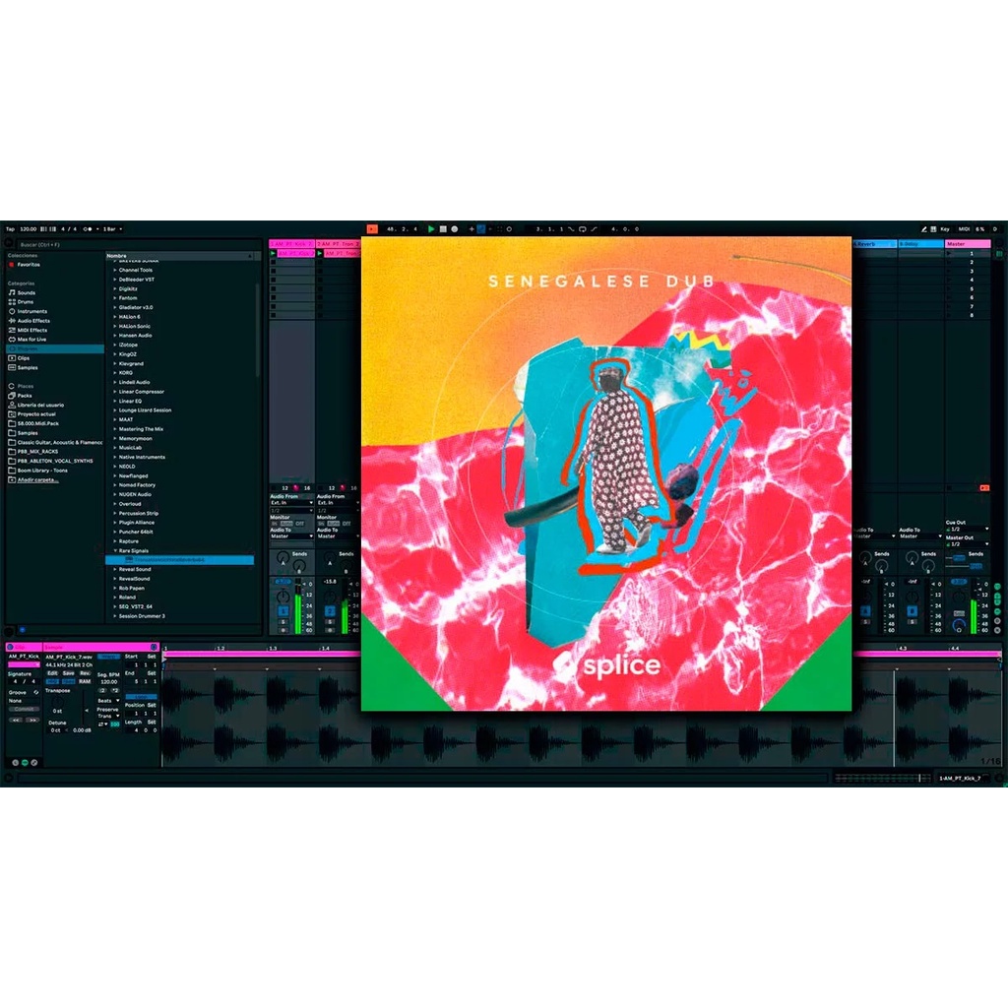The height and width of the screenshot is (1008, 1008).
Task: Adjust track 1 Send A knob
Action: [283, 559]
